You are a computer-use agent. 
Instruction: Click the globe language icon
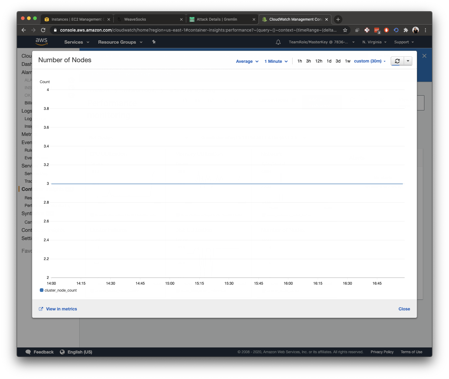[62, 352]
